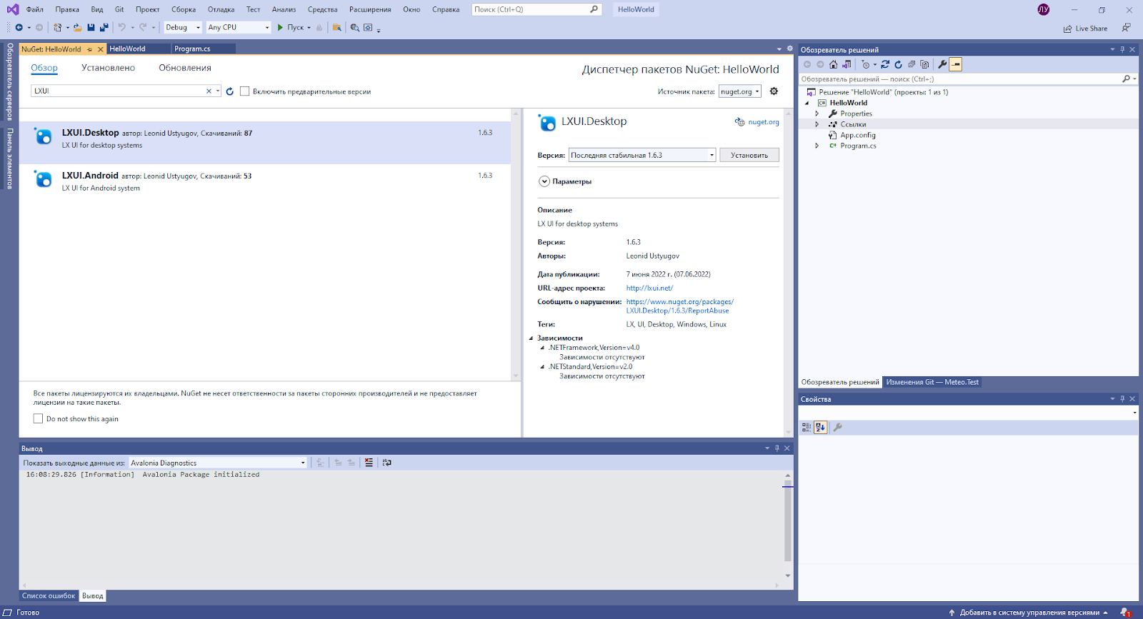This screenshot has width=1143, height=619.
Task: Close the NuGet: HelloWorld tab
Action: pos(101,49)
